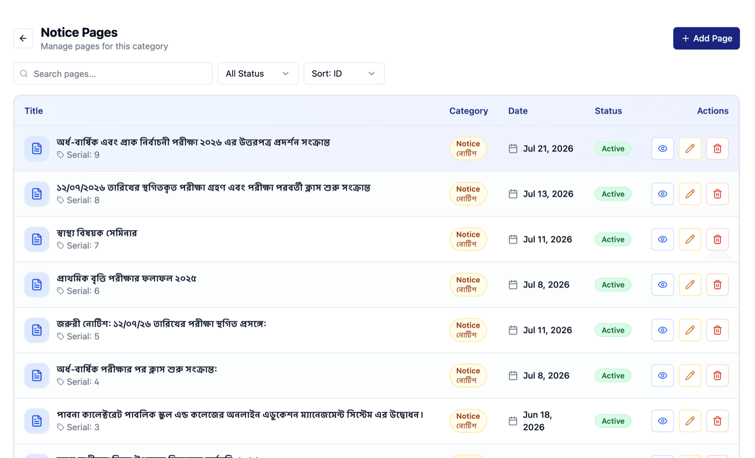This screenshot has width=755, height=458.
Task: Edit the Serial: 8 notice page
Action: click(690, 194)
